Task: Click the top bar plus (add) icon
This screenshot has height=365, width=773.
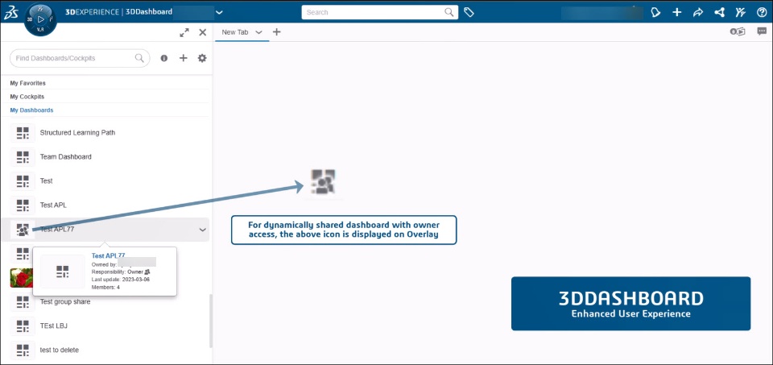Action: click(677, 12)
